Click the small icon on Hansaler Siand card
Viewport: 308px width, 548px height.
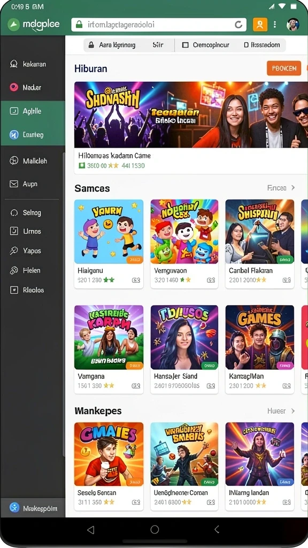pos(211,386)
